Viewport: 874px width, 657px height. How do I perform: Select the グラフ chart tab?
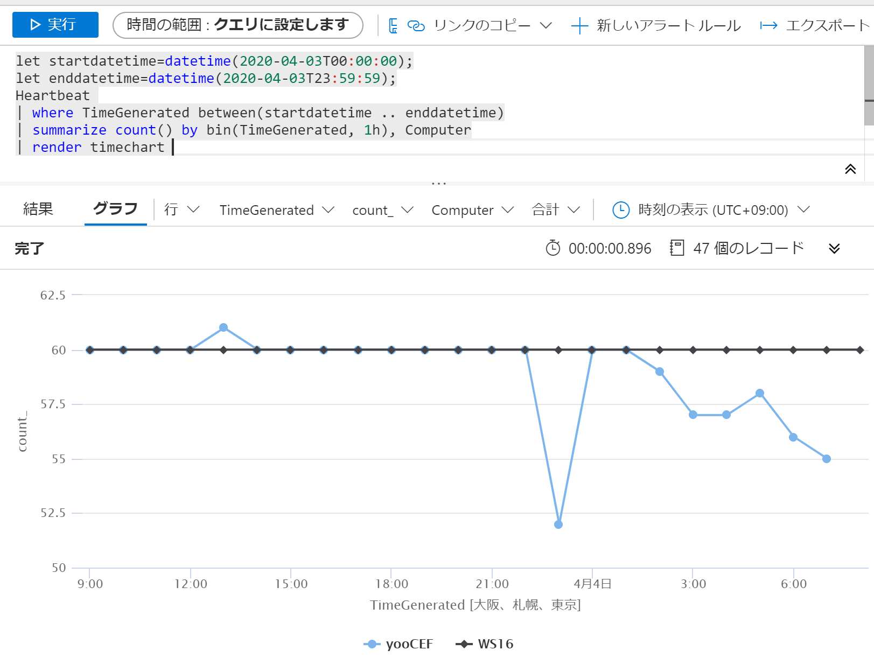tap(115, 209)
